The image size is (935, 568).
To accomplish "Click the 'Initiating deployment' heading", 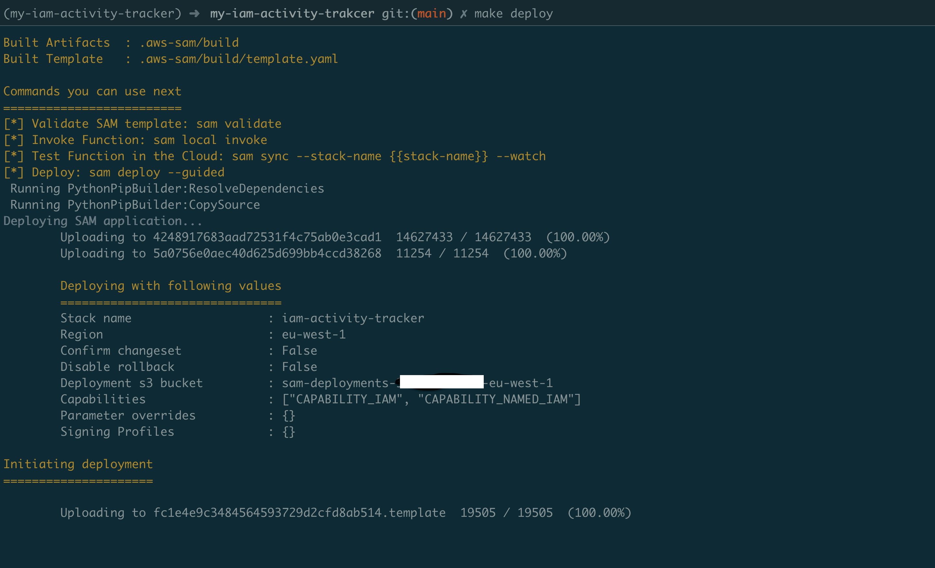I will (78, 464).
